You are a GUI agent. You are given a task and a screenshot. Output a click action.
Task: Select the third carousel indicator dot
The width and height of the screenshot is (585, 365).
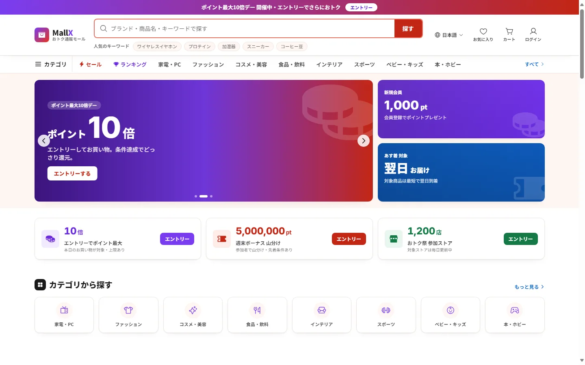pos(211,196)
